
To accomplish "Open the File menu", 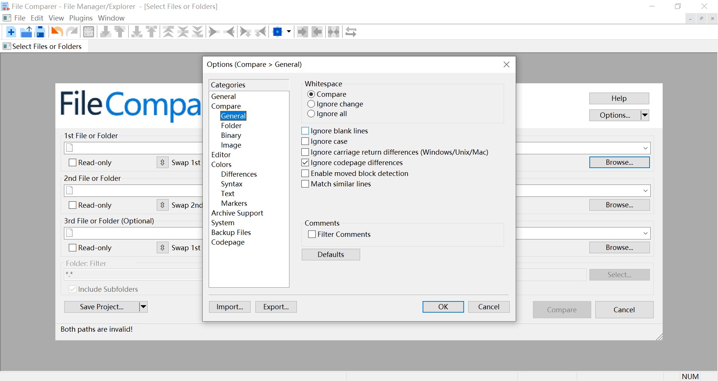I will (x=20, y=18).
